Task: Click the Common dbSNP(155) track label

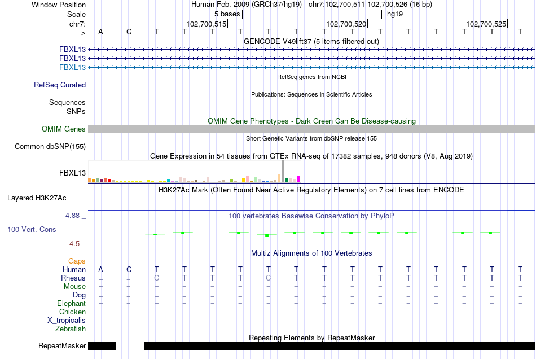Action: point(50,147)
